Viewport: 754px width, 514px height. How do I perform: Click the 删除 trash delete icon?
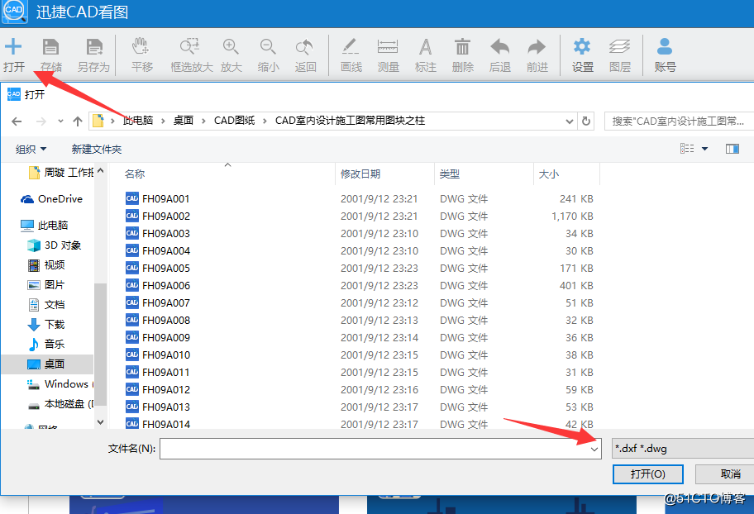click(x=462, y=46)
